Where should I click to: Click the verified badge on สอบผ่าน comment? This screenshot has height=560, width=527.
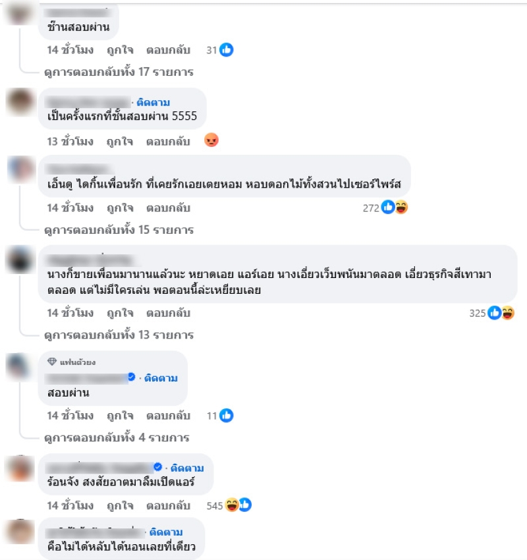tap(131, 377)
